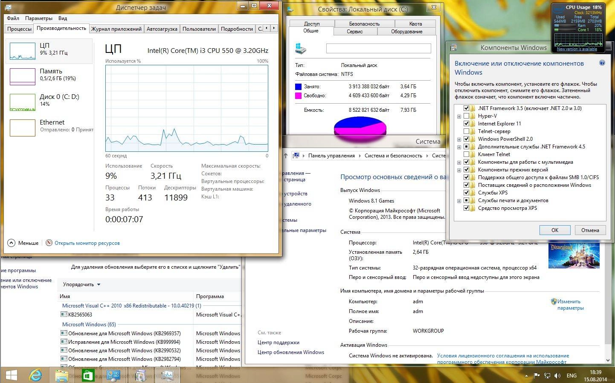
Task: Click the disk drive icon in disk properties
Action: pyautogui.click(x=301, y=48)
